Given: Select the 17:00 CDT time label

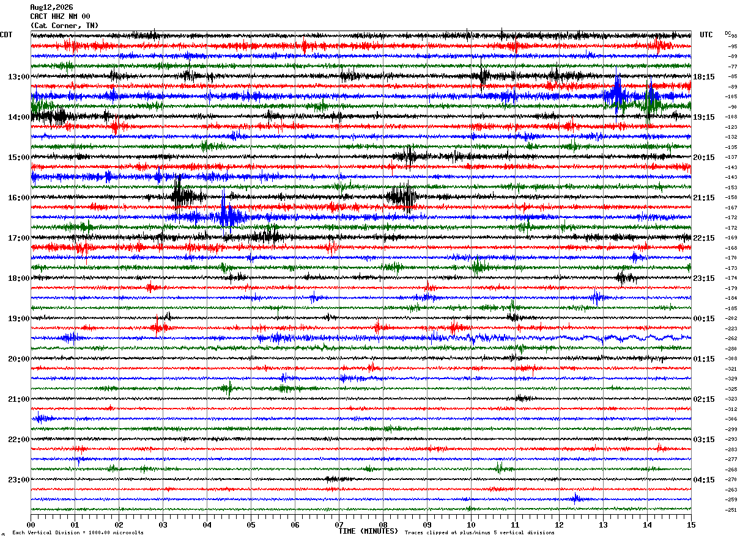Looking at the screenshot, I should tap(18, 238).
